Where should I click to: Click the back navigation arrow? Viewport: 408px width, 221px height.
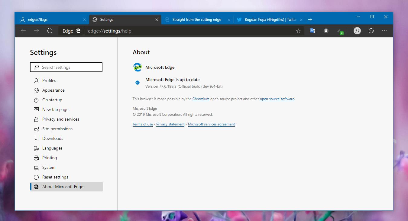(23, 31)
